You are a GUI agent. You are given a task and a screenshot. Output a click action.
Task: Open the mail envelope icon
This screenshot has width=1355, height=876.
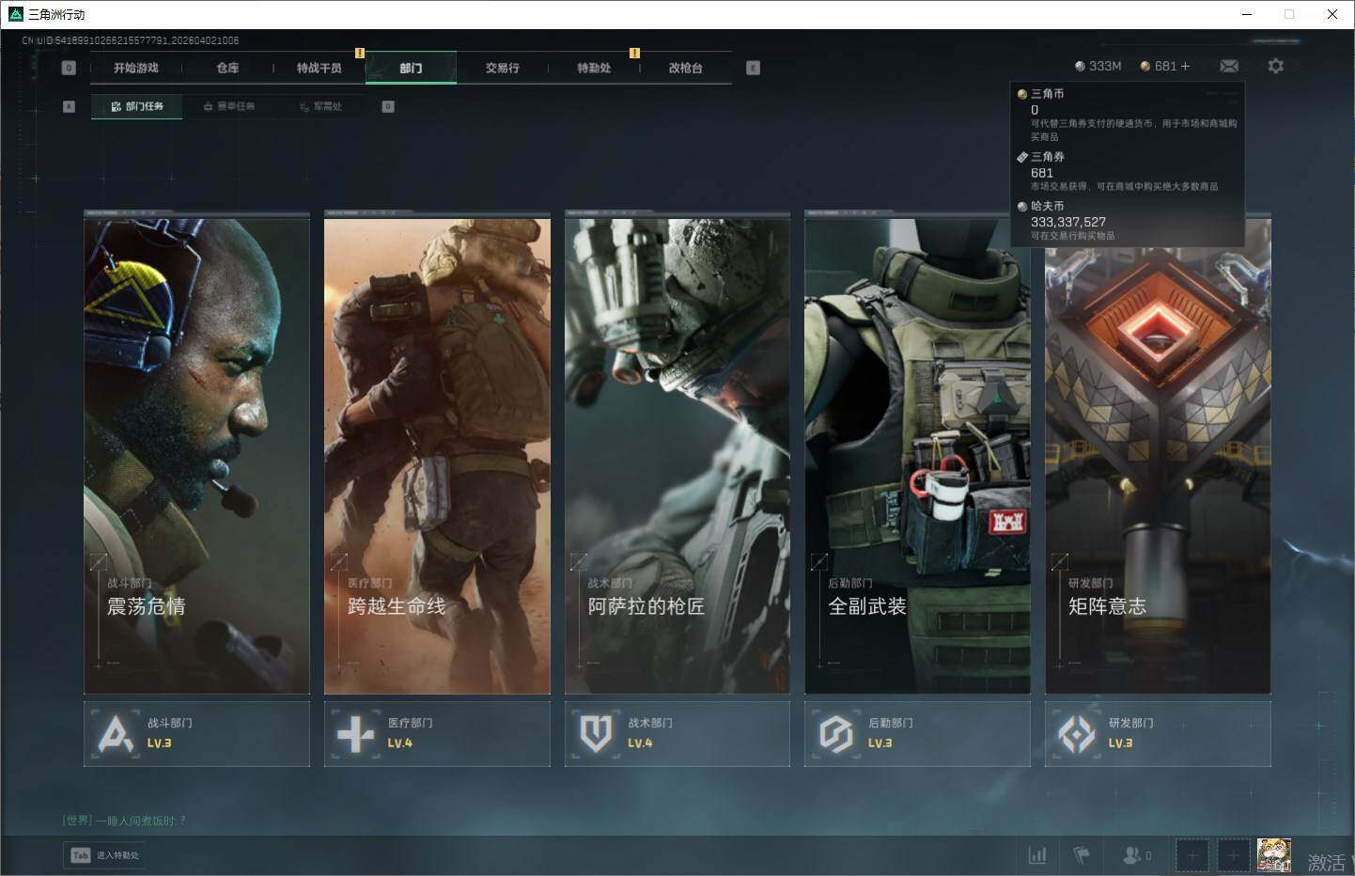click(1229, 66)
